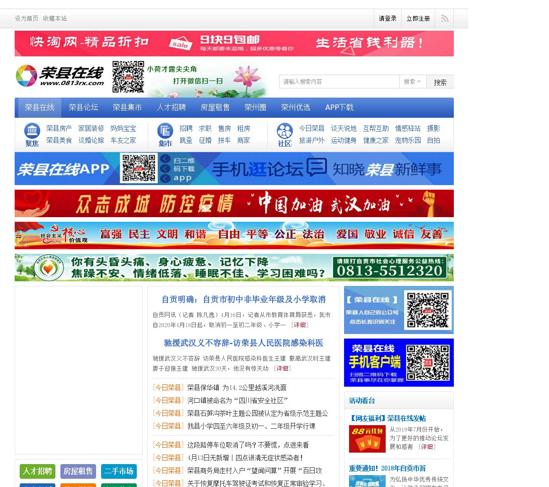Viewport: 549px width, 487px height.
Task: Click the 0813-5512320 hotline banner
Action: tap(234, 268)
